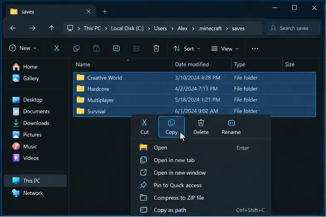The image size is (326, 217).
Task: Choose Cut in the context menu
Action: (x=145, y=127)
